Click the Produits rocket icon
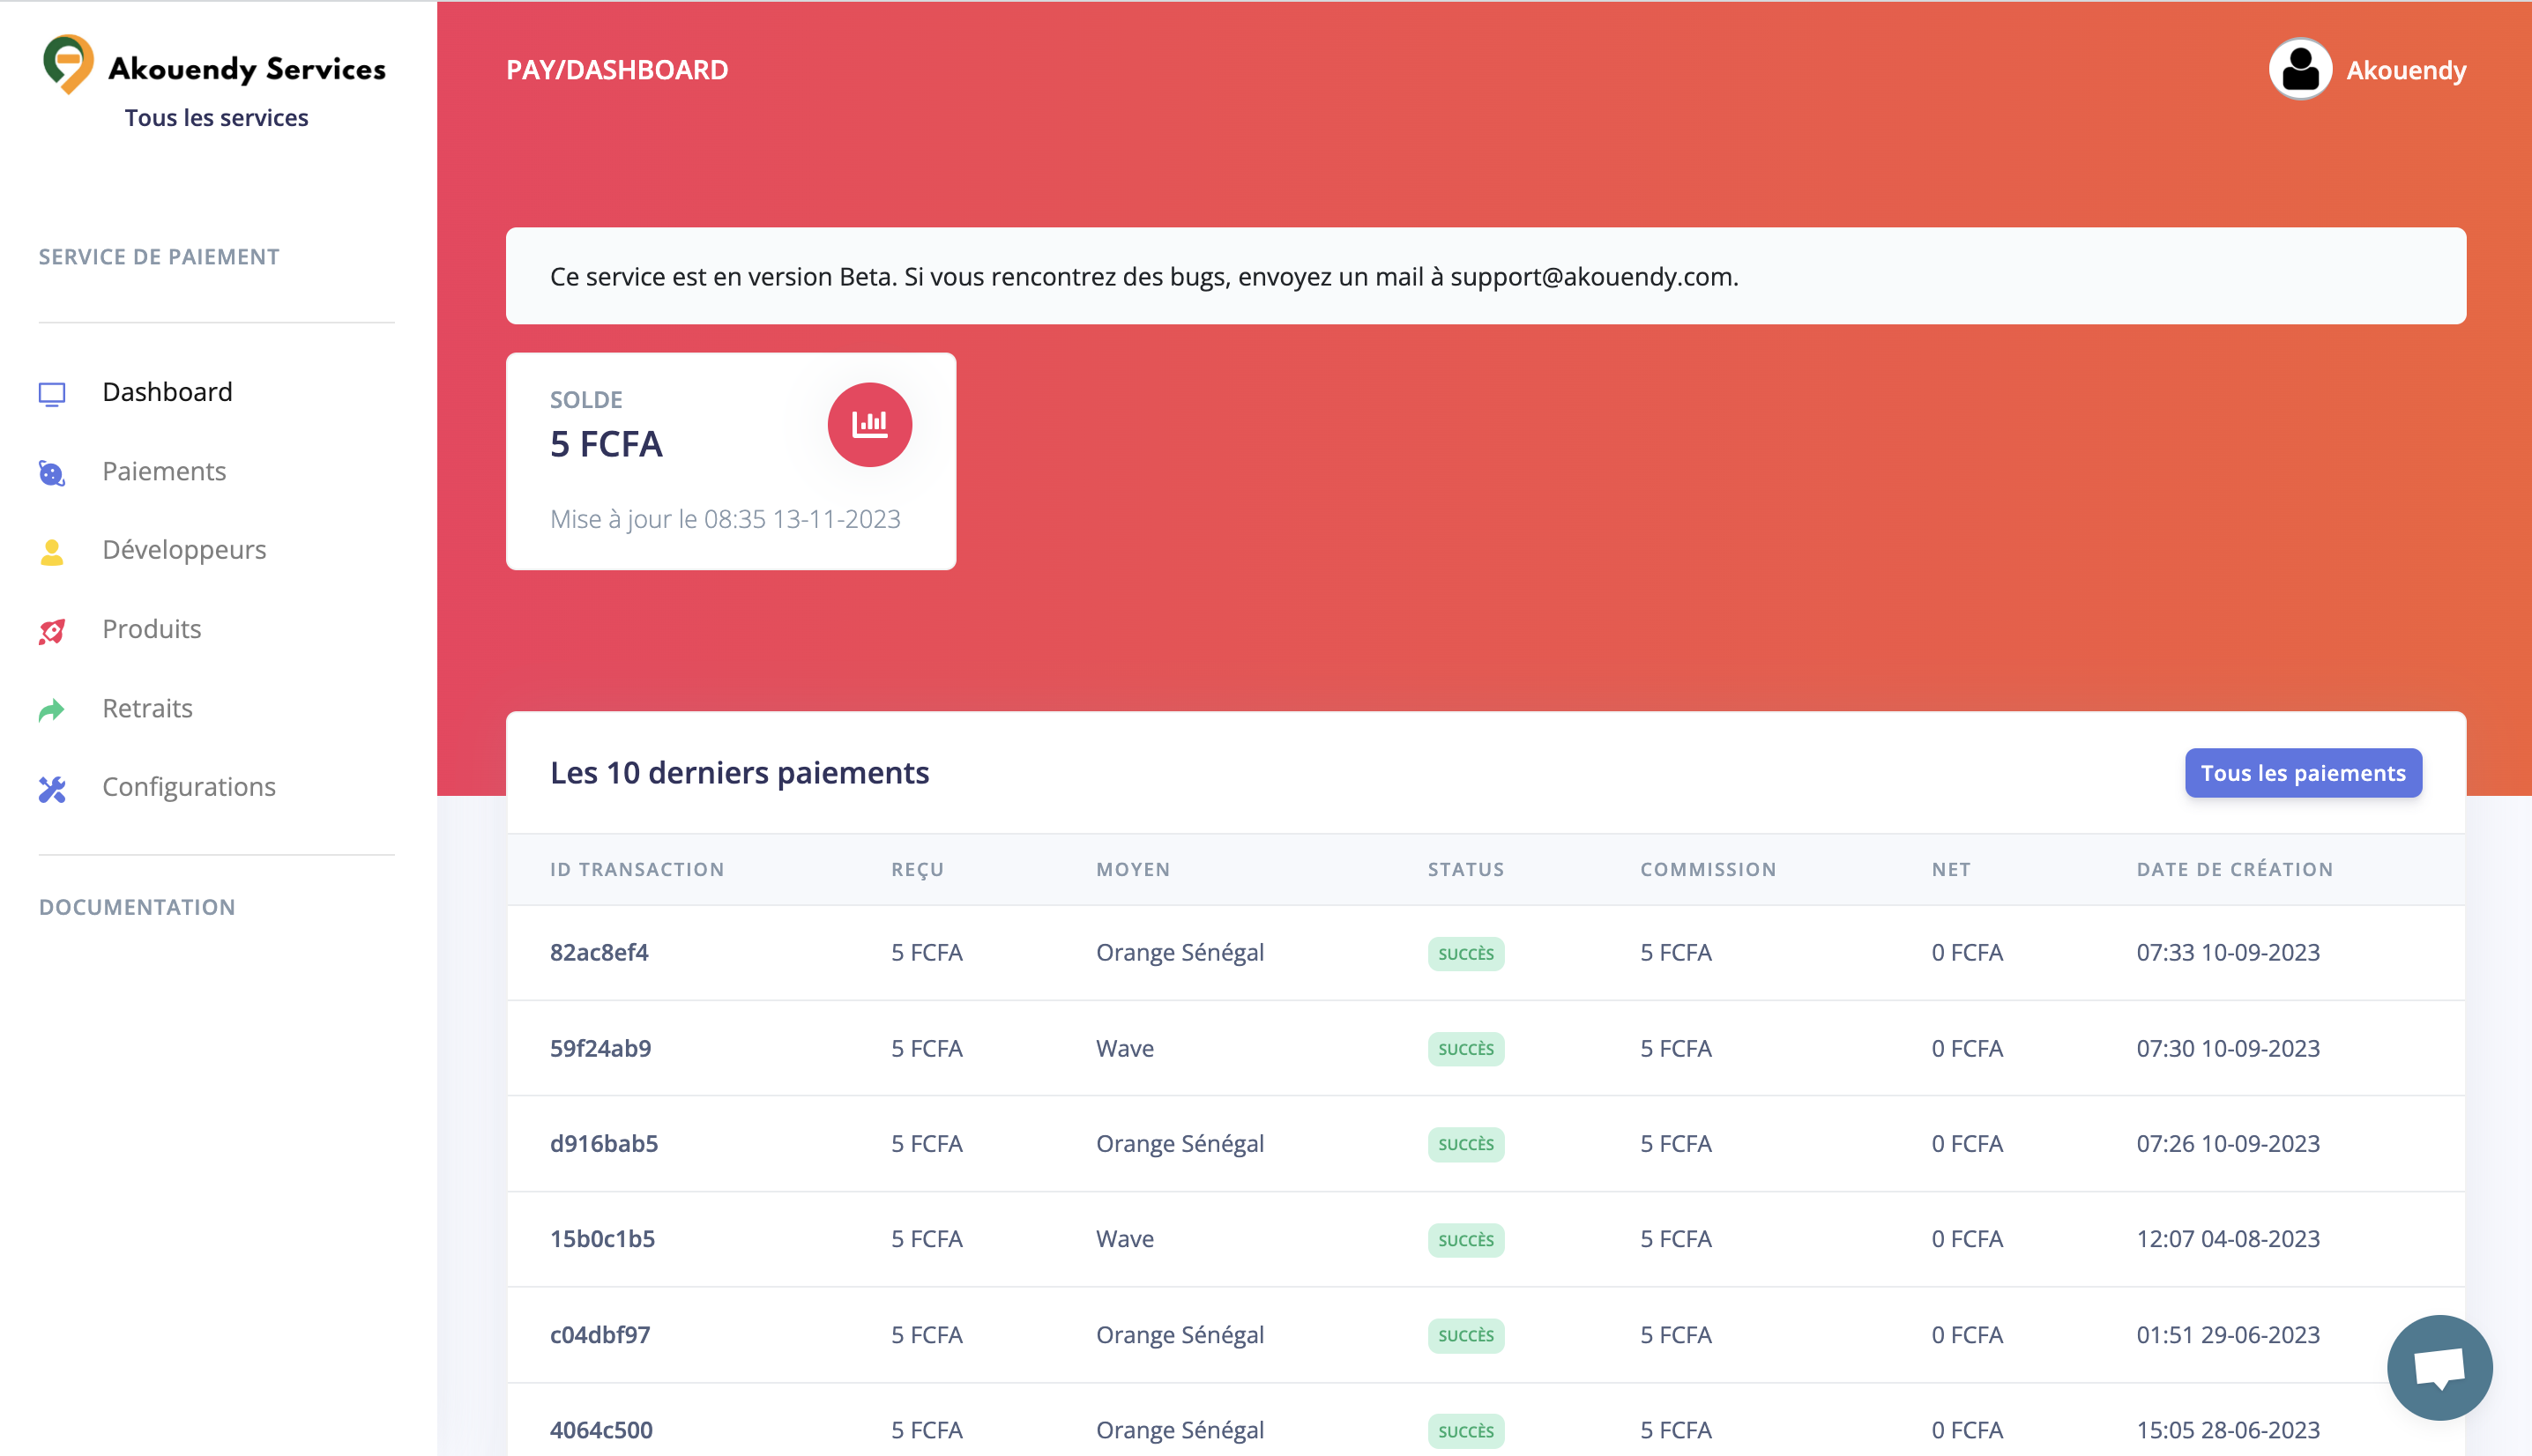 coord(52,631)
